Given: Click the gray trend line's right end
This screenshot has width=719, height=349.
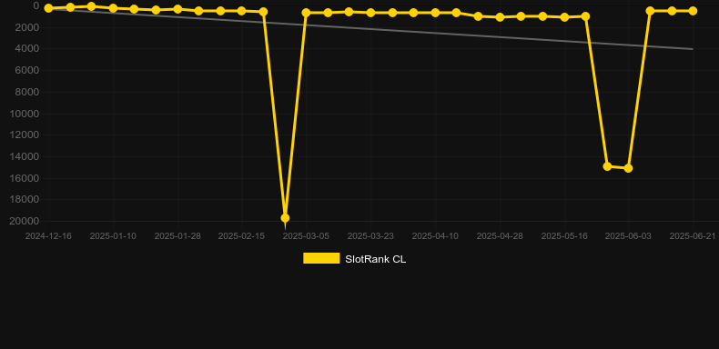Looking at the screenshot, I should tap(692, 49).
